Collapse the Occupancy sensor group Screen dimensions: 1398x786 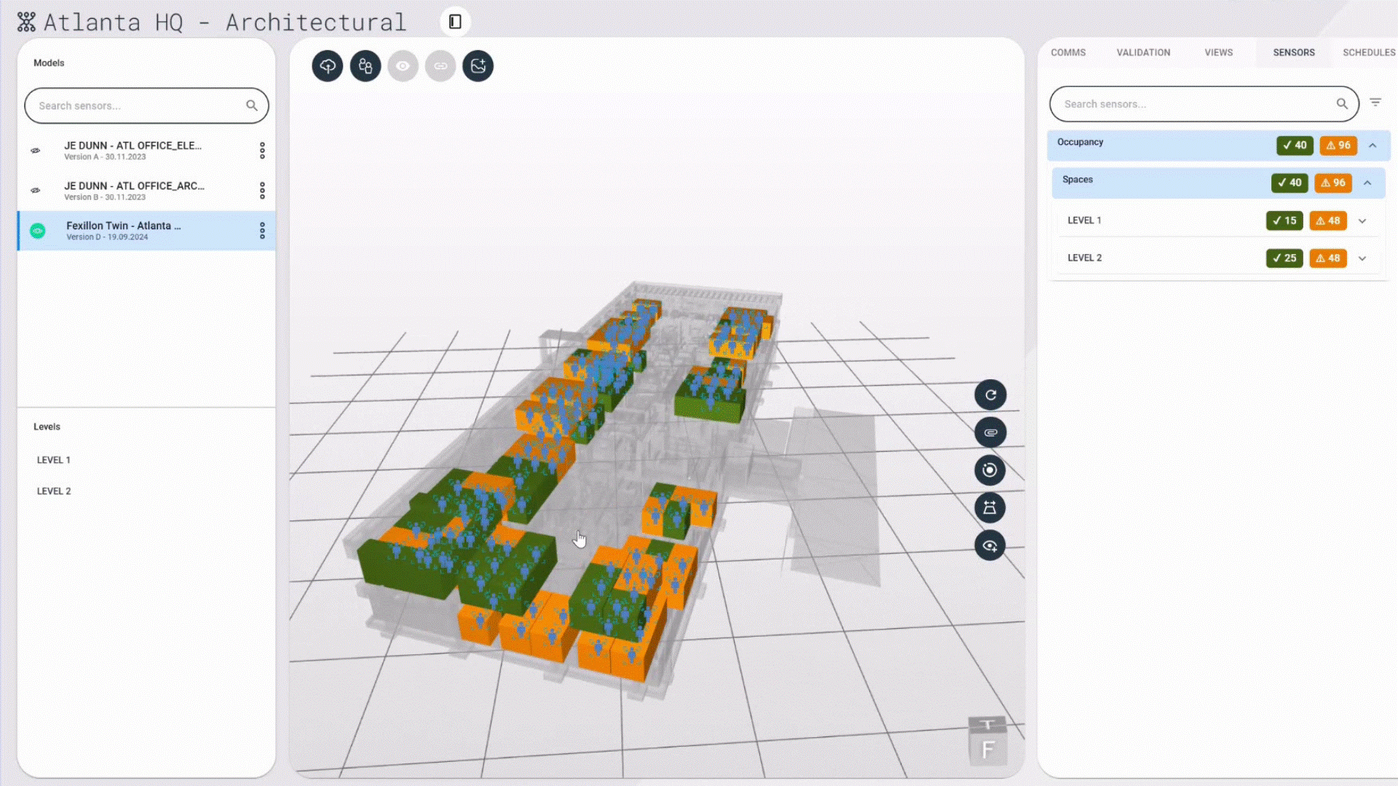(1373, 146)
